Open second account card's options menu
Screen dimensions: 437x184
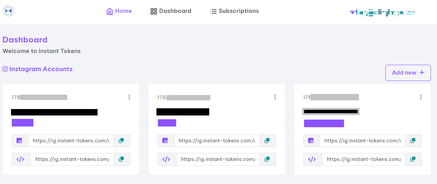click(x=275, y=97)
